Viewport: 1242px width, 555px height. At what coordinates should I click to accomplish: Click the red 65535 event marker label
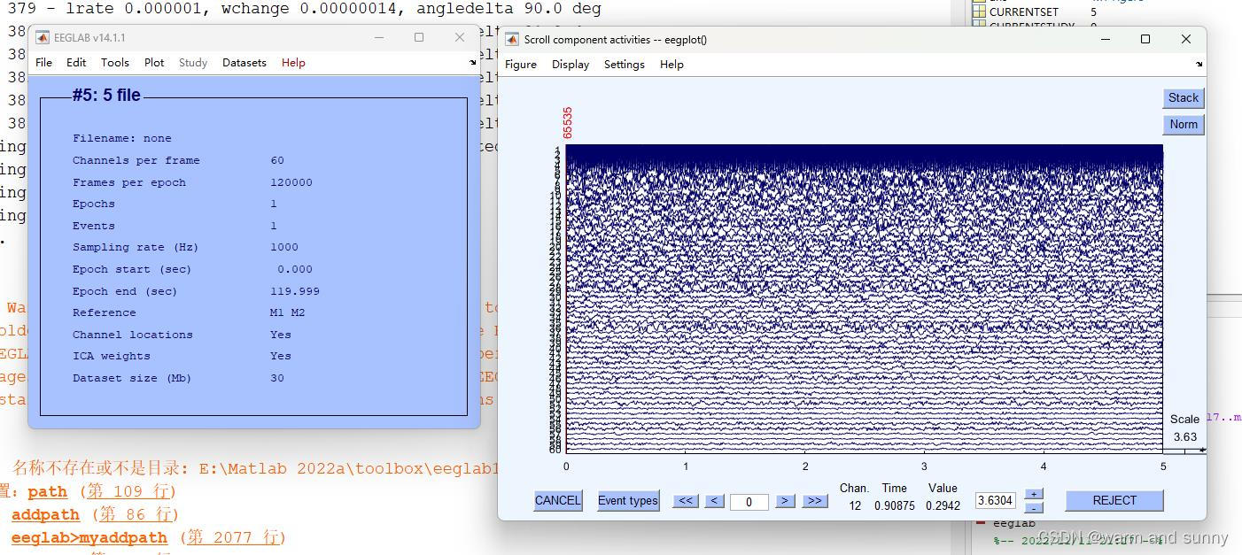click(568, 123)
